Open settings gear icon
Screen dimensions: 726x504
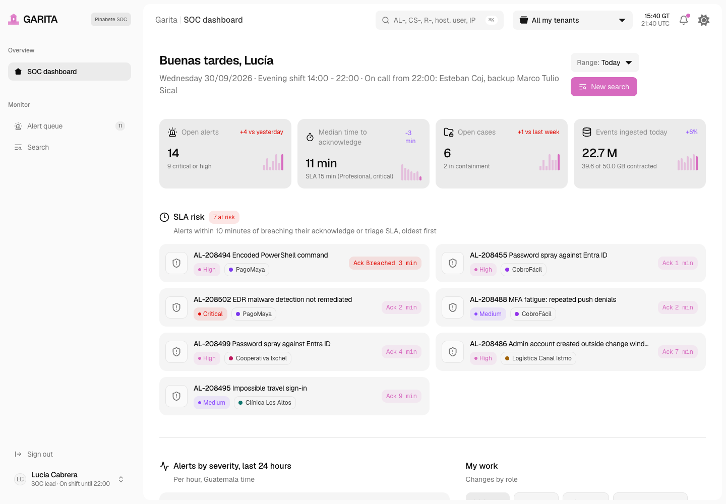[x=704, y=20]
